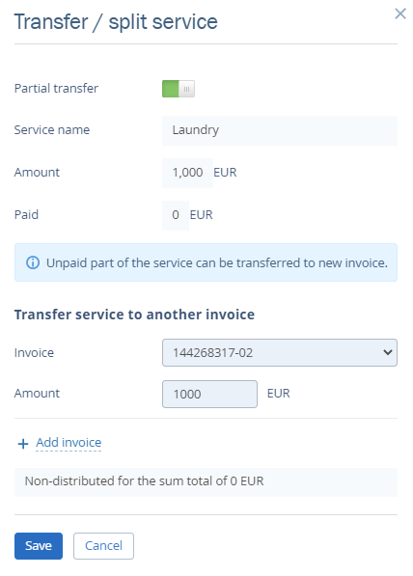Click the unpaid part info notice
413x576 pixels.
point(206,262)
